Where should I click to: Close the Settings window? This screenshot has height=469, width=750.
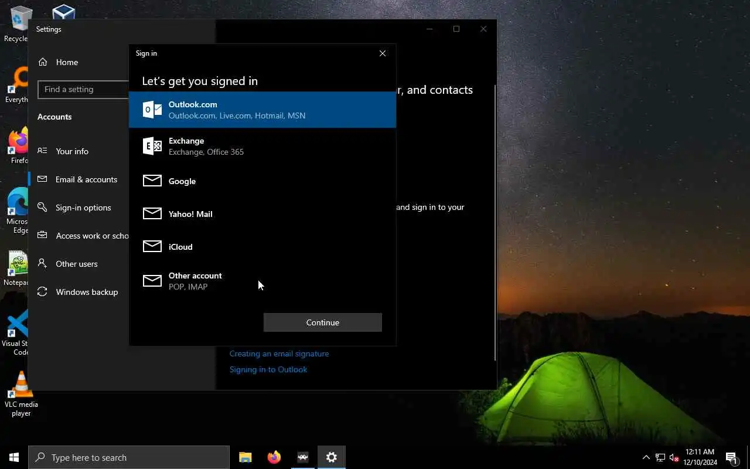(x=483, y=29)
